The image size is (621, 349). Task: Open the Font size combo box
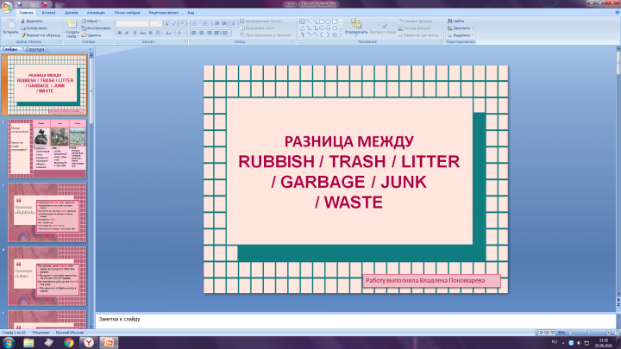coord(155,24)
